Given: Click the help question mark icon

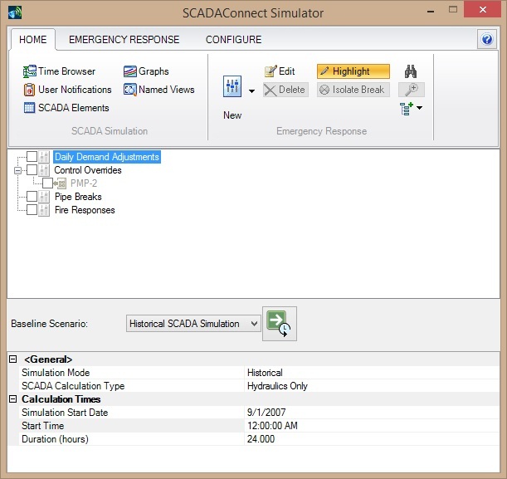Looking at the screenshot, I should tap(487, 40).
